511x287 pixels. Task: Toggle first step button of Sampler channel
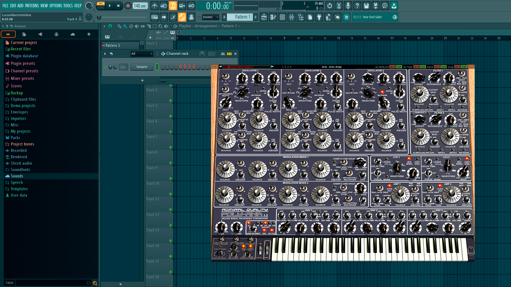click(x=163, y=67)
